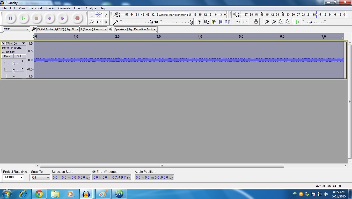Skip to Start of track

[x=49, y=18]
